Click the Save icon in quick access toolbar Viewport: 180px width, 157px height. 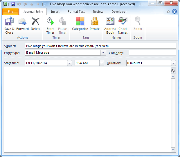[13, 4]
